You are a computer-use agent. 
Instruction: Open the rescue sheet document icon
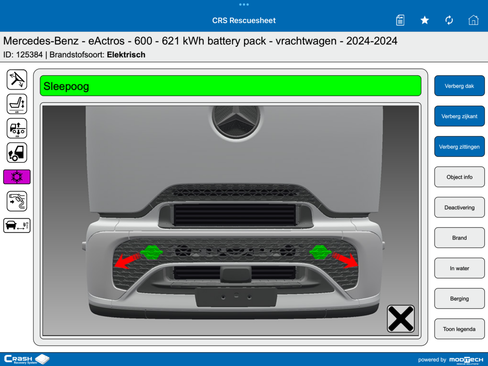[x=400, y=20]
